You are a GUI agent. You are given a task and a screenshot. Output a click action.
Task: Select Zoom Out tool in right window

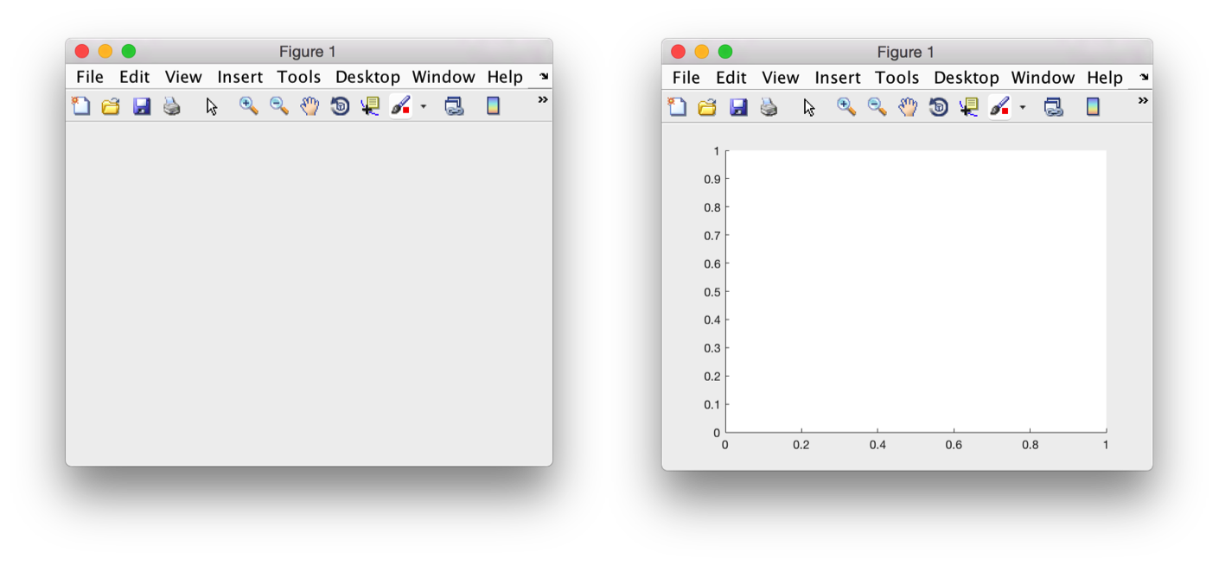pos(877,107)
